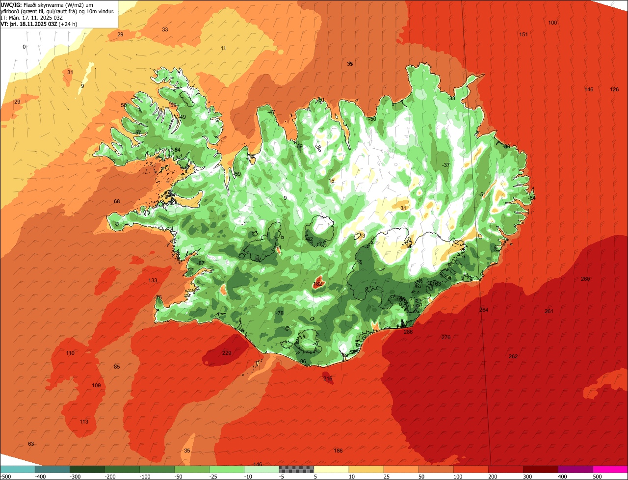Click the map value 216 on the ocean
The height and width of the screenshot is (480, 628).
click(x=328, y=378)
